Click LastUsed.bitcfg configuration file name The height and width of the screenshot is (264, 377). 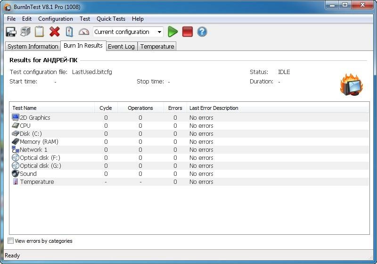coord(92,72)
